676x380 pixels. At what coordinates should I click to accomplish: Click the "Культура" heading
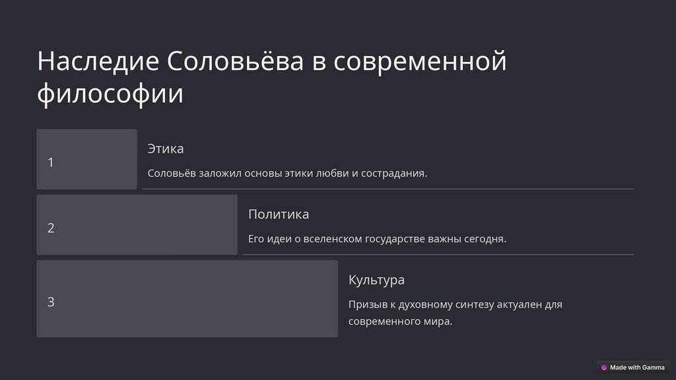tap(376, 280)
